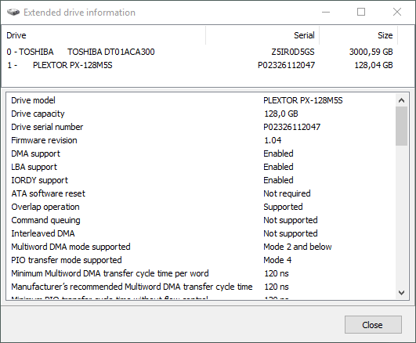Click the Drive column header
This screenshot has width=416, height=343.
(103, 35)
